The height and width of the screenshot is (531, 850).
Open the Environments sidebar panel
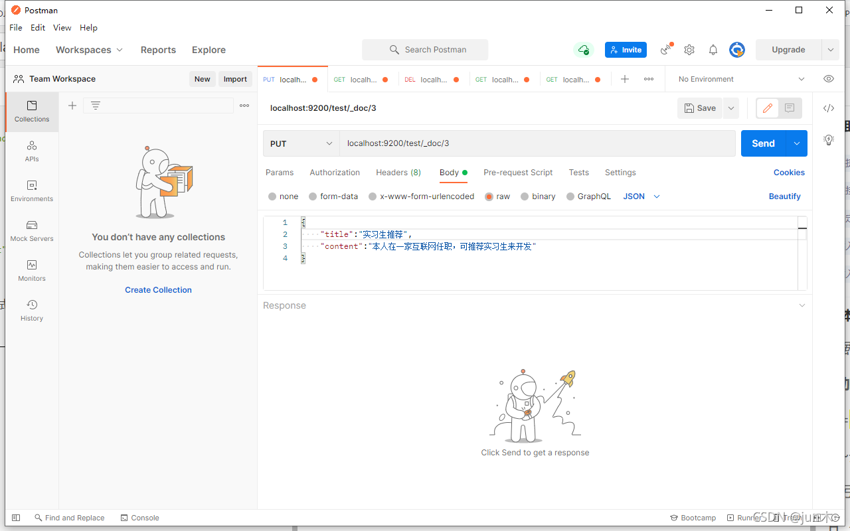coord(32,191)
